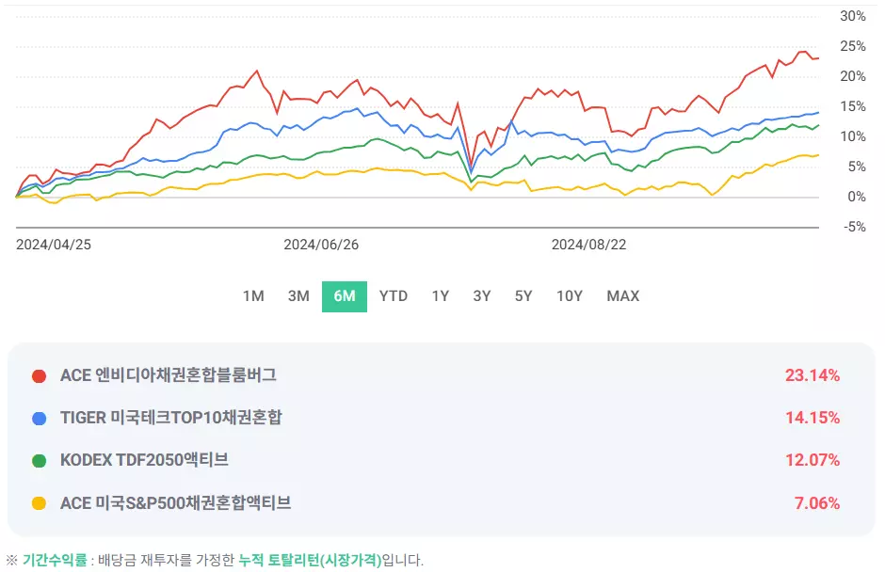
Task: Click the 2024/06/26 date label on chart axis
Action: [x=320, y=245]
